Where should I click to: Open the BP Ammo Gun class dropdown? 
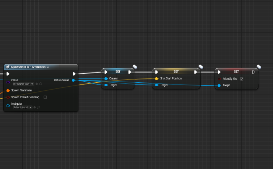(24, 84)
